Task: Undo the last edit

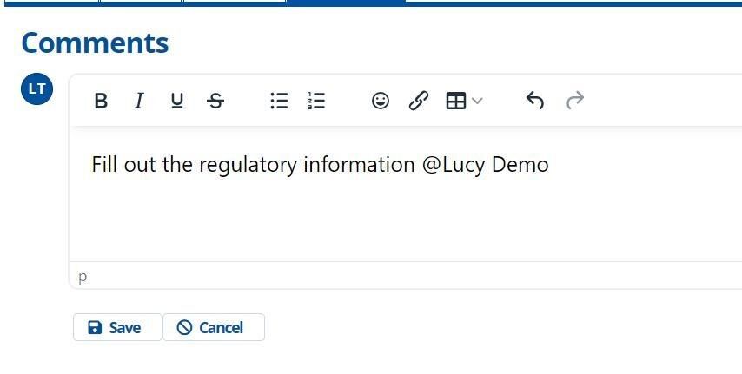Action: [x=534, y=101]
